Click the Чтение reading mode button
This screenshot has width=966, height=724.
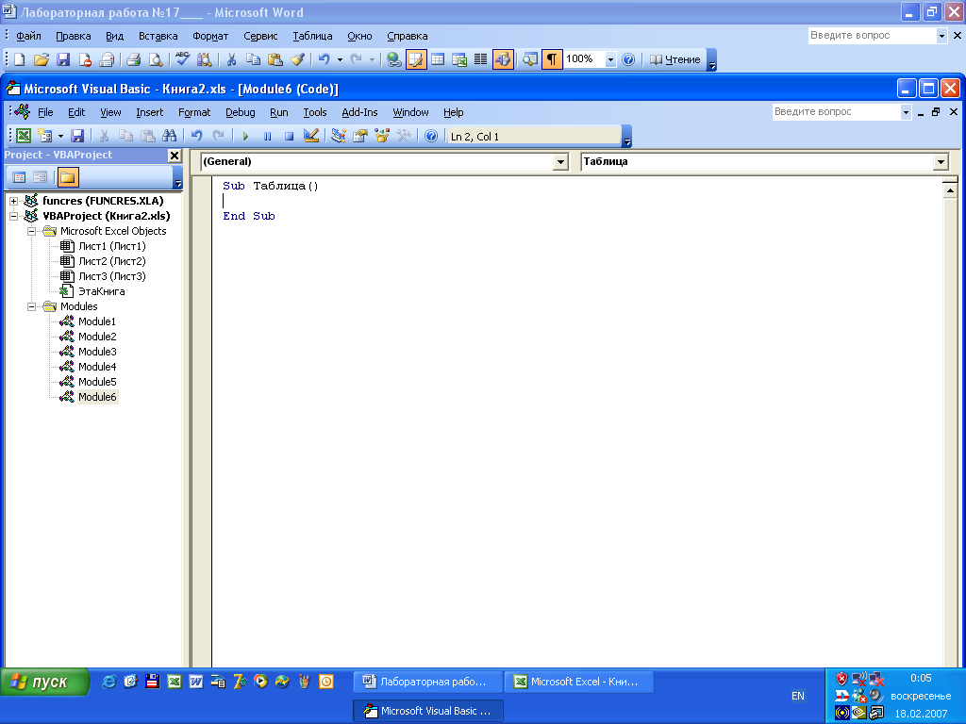pyautogui.click(x=675, y=59)
